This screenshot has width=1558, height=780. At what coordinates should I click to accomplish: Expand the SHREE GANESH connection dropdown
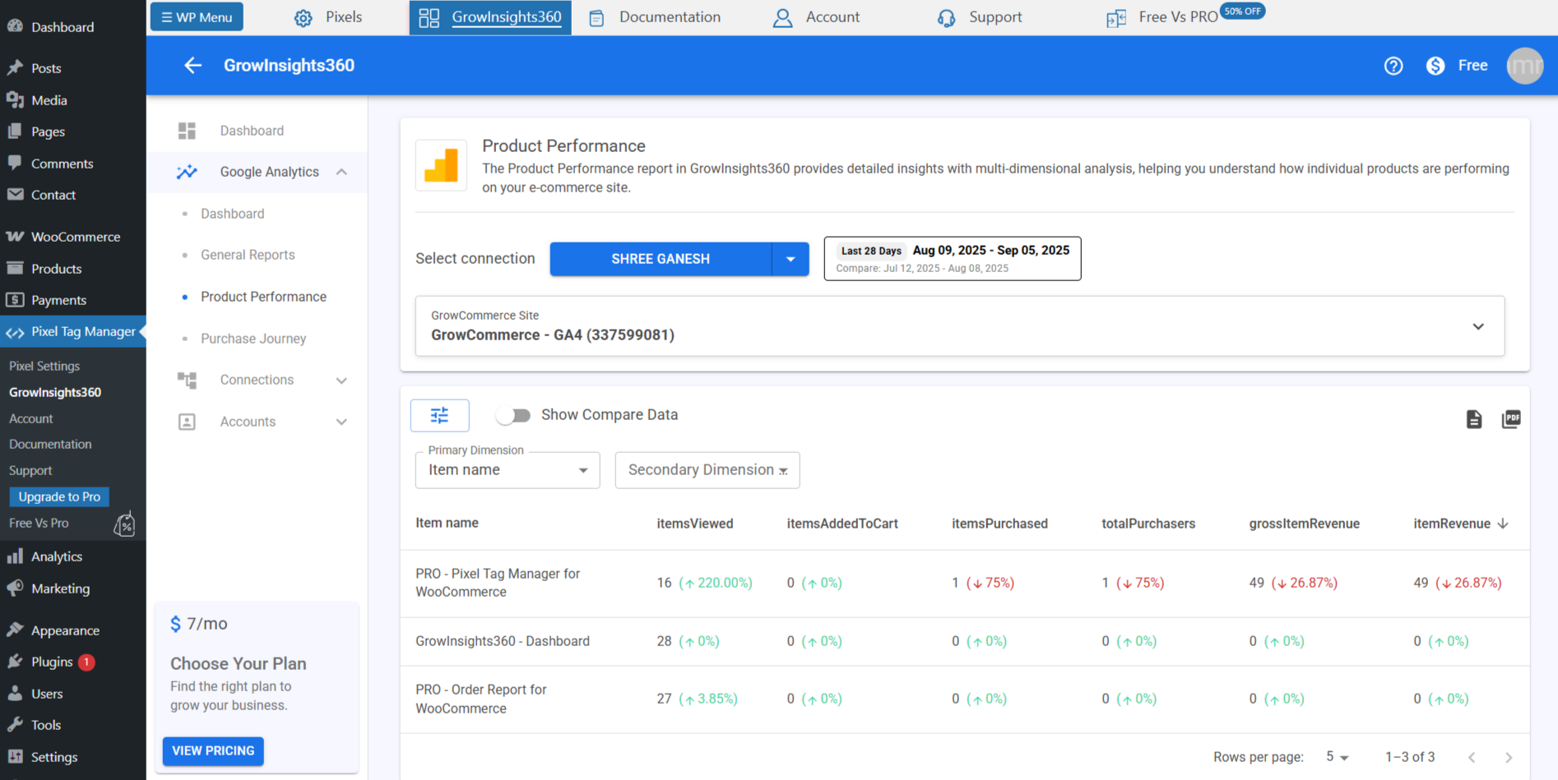[x=790, y=258]
